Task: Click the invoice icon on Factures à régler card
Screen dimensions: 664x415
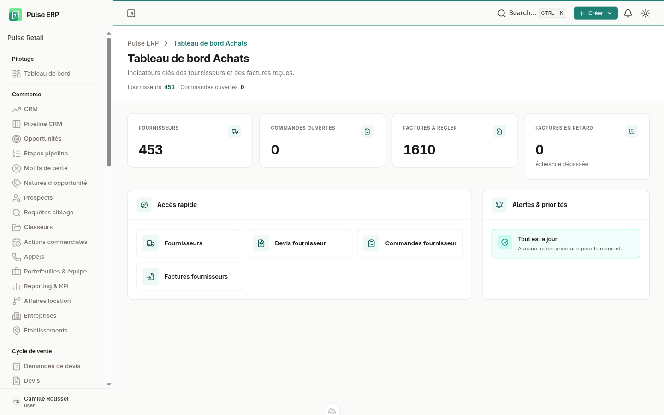Action: coord(499,131)
